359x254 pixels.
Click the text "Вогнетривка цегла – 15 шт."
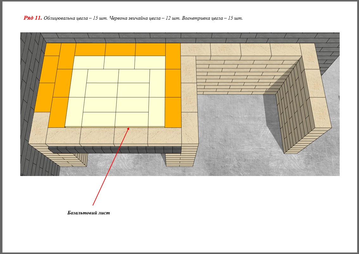(x=212, y=18)
